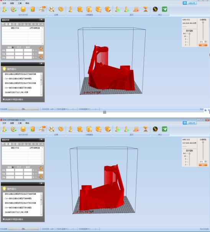Click the orange up-arrow scale button, upper model panel
This screenshot has height=232, width=210.
tap(41, 48)
